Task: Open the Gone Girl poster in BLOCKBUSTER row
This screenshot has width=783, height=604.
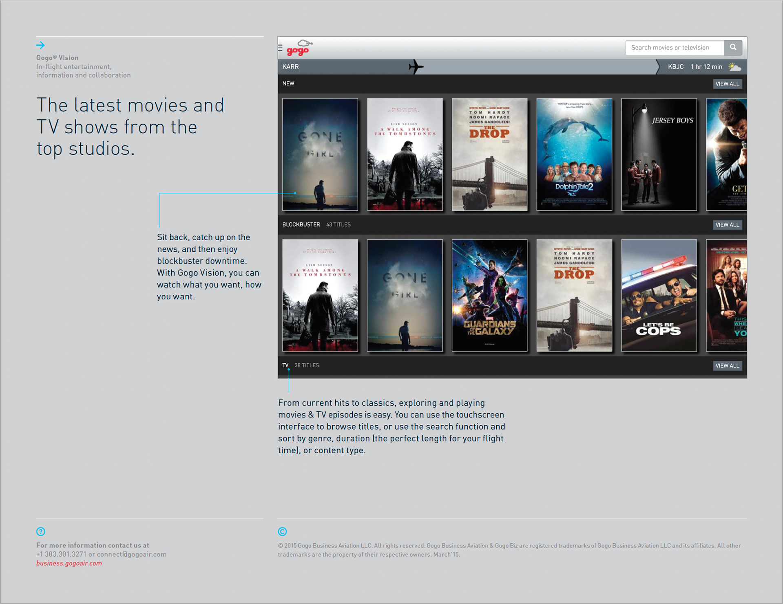Action: tap(405, 295)
